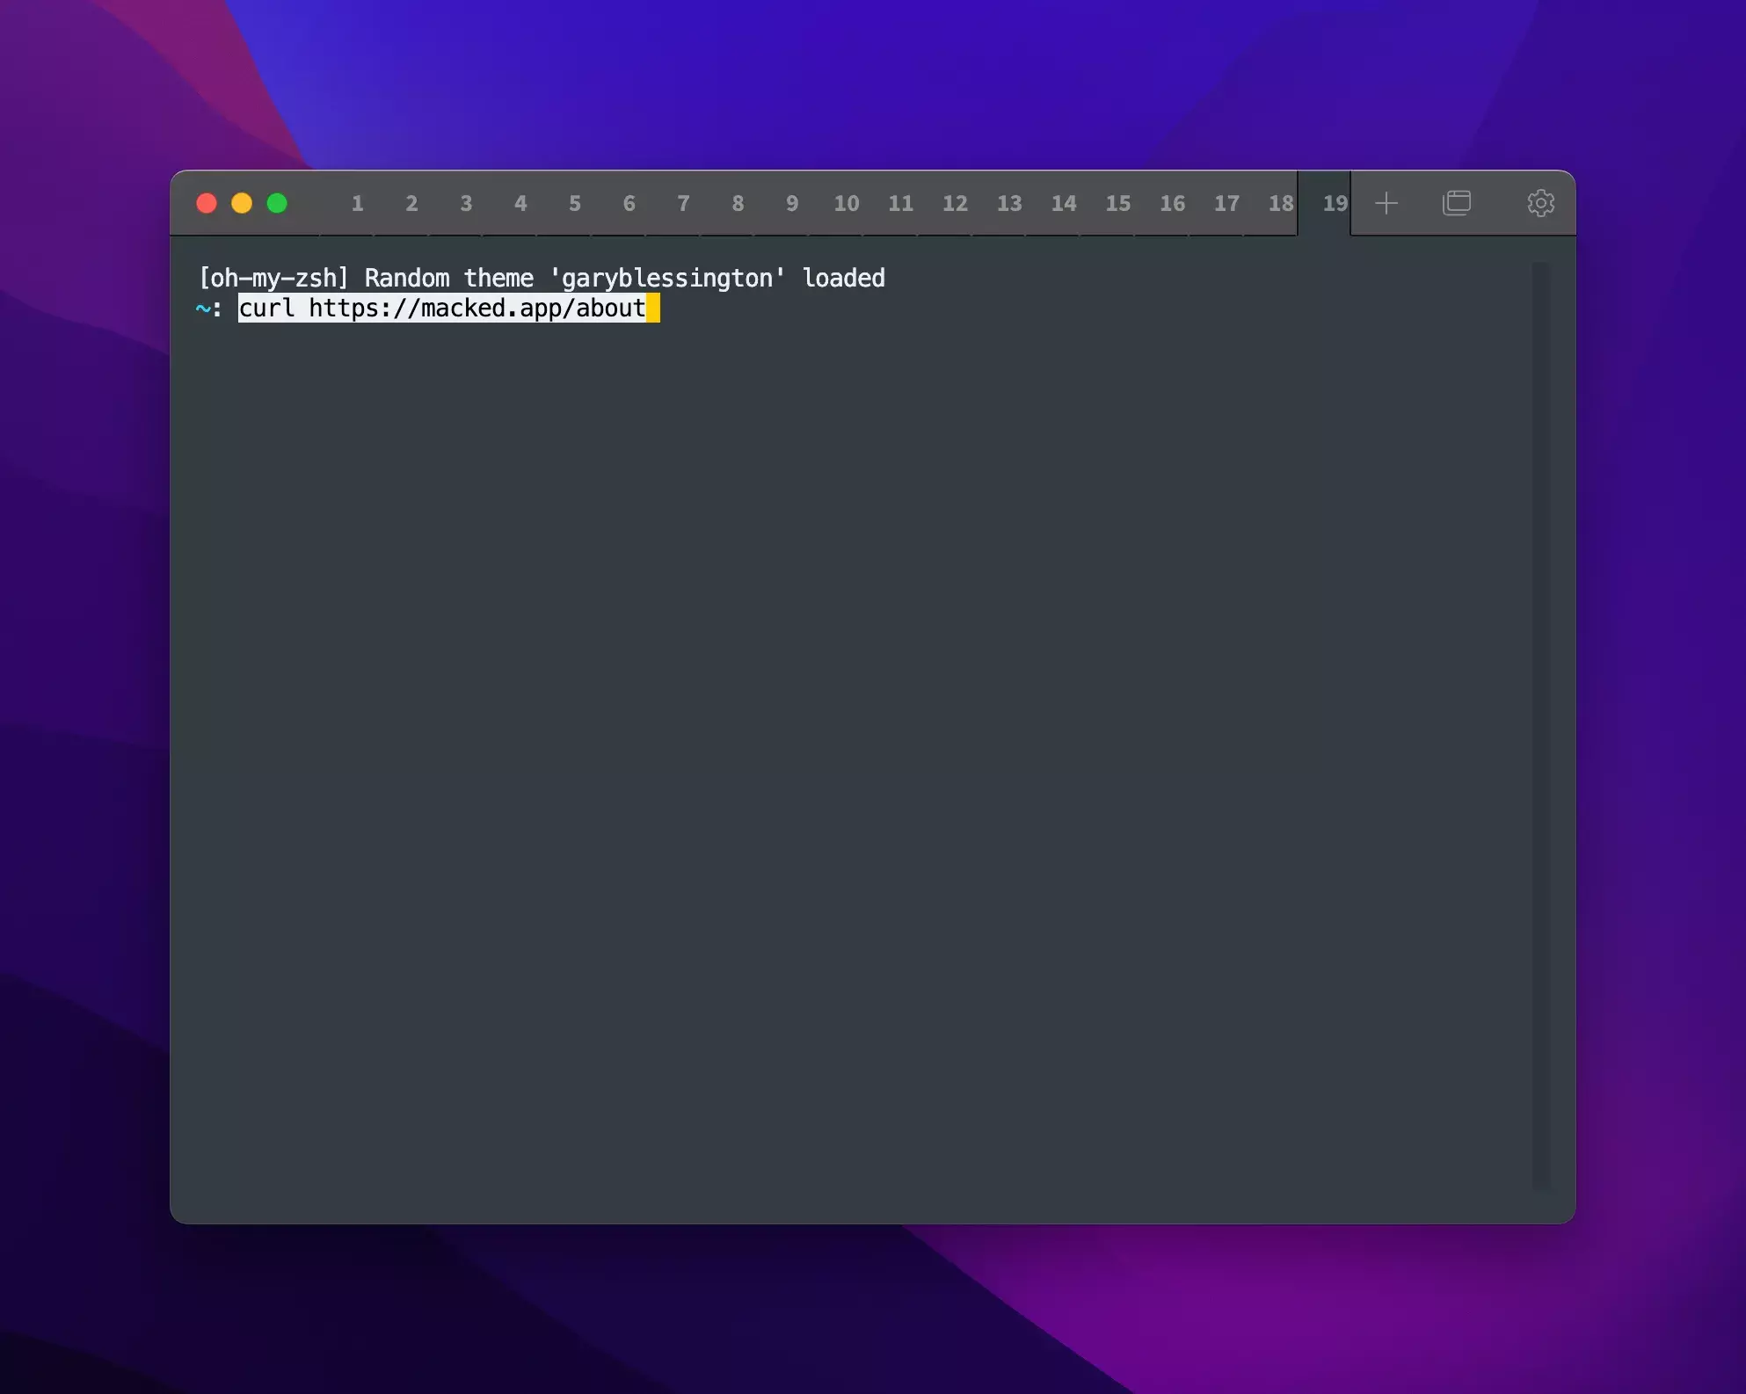
Task: Switch to tab 10
Action: tap(846, 204)
